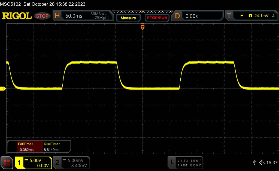Open the 24.1mV trigger level setting

261,16
